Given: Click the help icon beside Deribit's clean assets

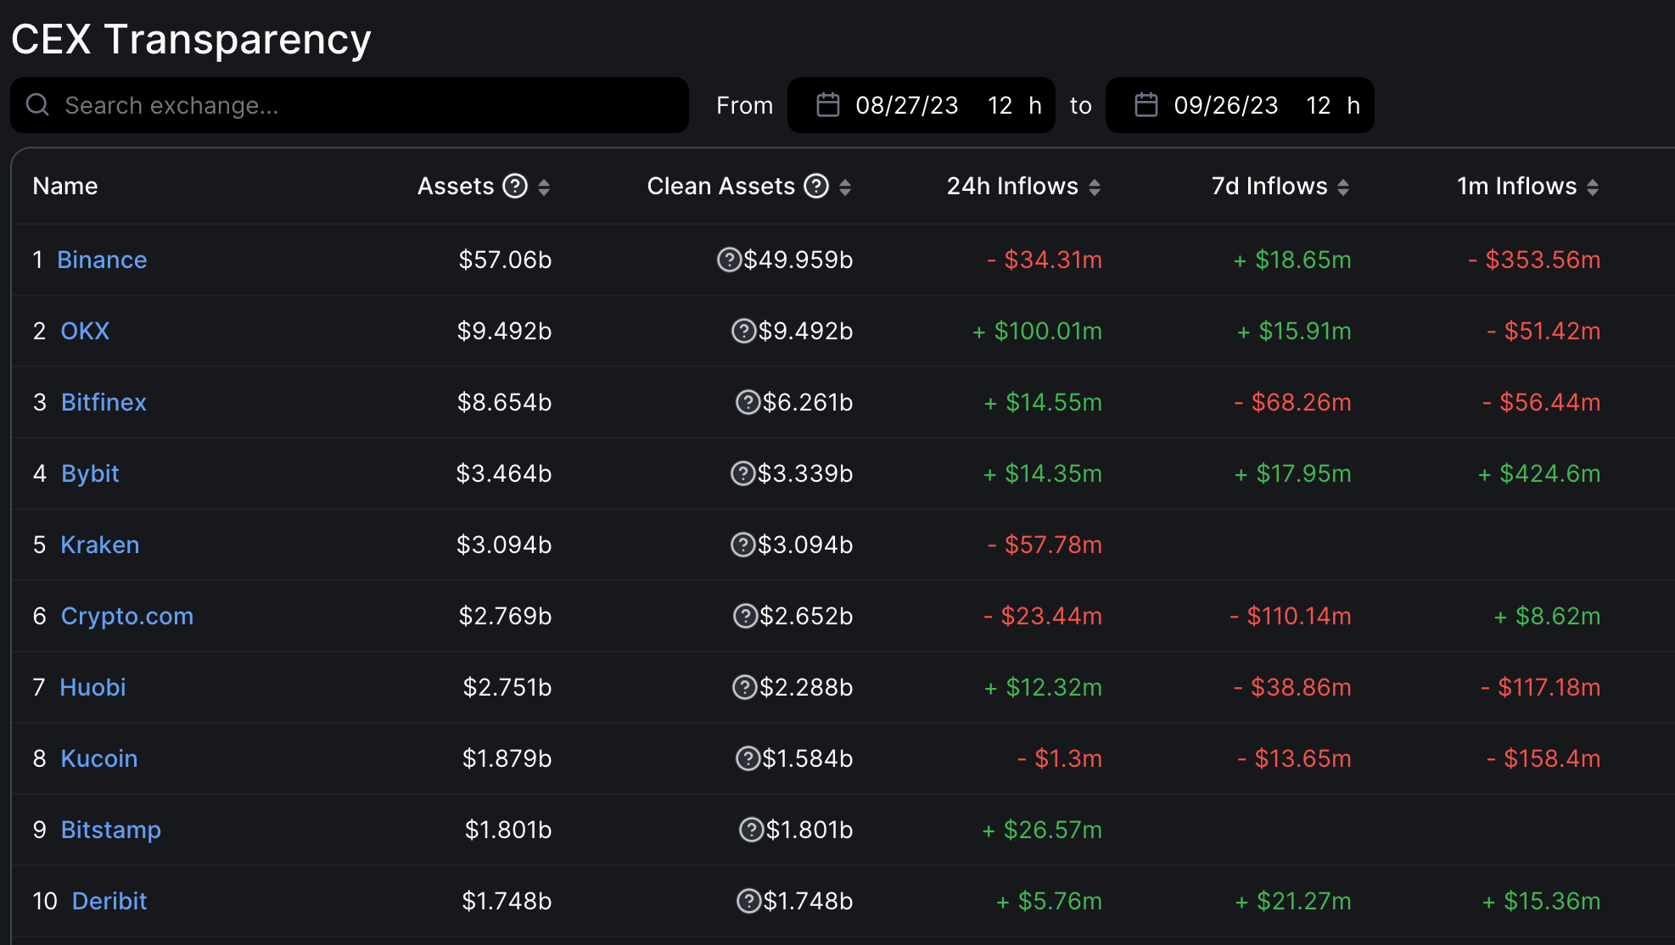Looking at the screenshot, I should pyautogui.click(x=748, y=901).
